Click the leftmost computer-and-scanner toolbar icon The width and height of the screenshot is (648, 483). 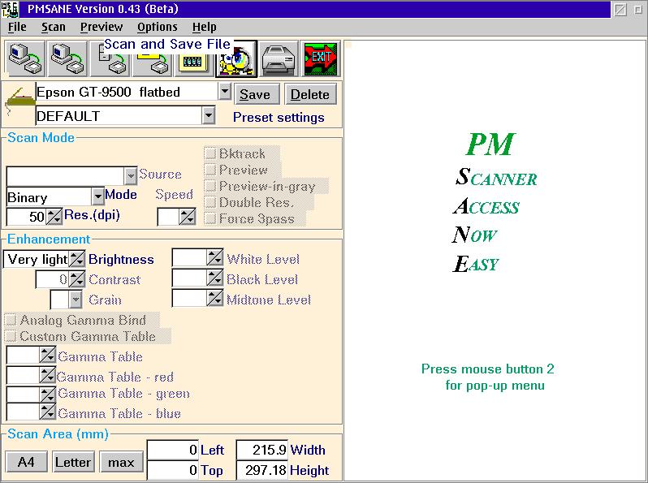click(25, 59)
